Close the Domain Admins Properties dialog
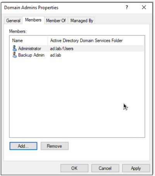 point(144,7)
